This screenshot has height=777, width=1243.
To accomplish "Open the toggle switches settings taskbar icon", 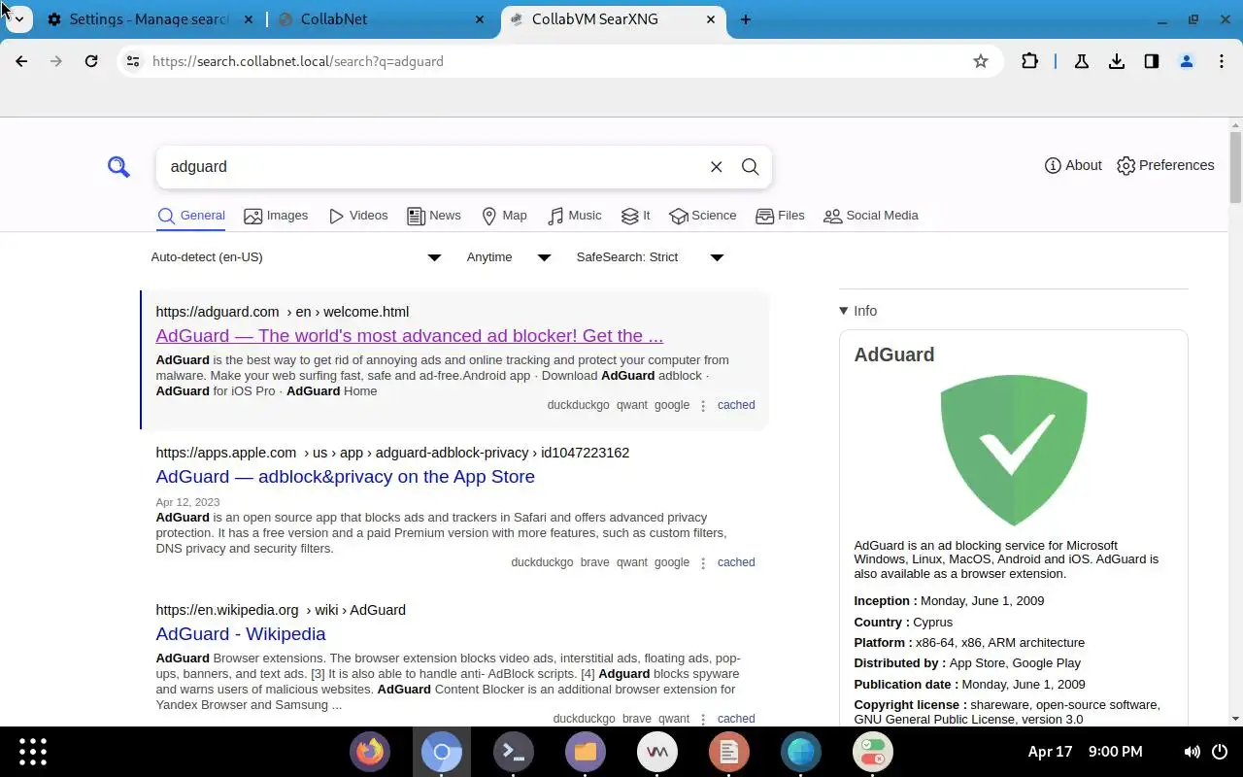I will click(x=873, y=752).
